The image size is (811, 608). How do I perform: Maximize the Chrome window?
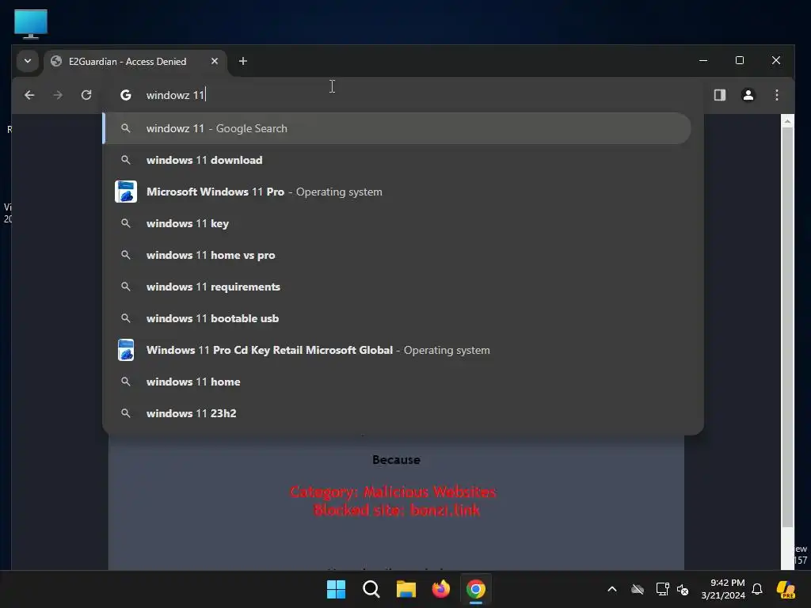coord(740,60)
